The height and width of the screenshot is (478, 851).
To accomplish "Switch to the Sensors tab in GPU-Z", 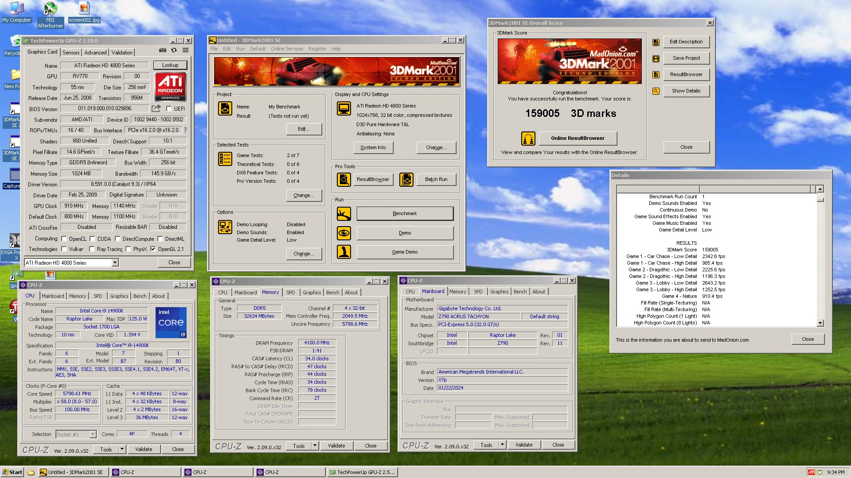I will coord(71,53).
